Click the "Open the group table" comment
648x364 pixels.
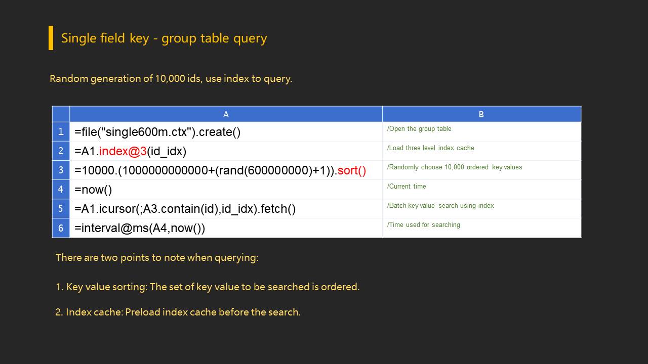click(x=419, y=129)
